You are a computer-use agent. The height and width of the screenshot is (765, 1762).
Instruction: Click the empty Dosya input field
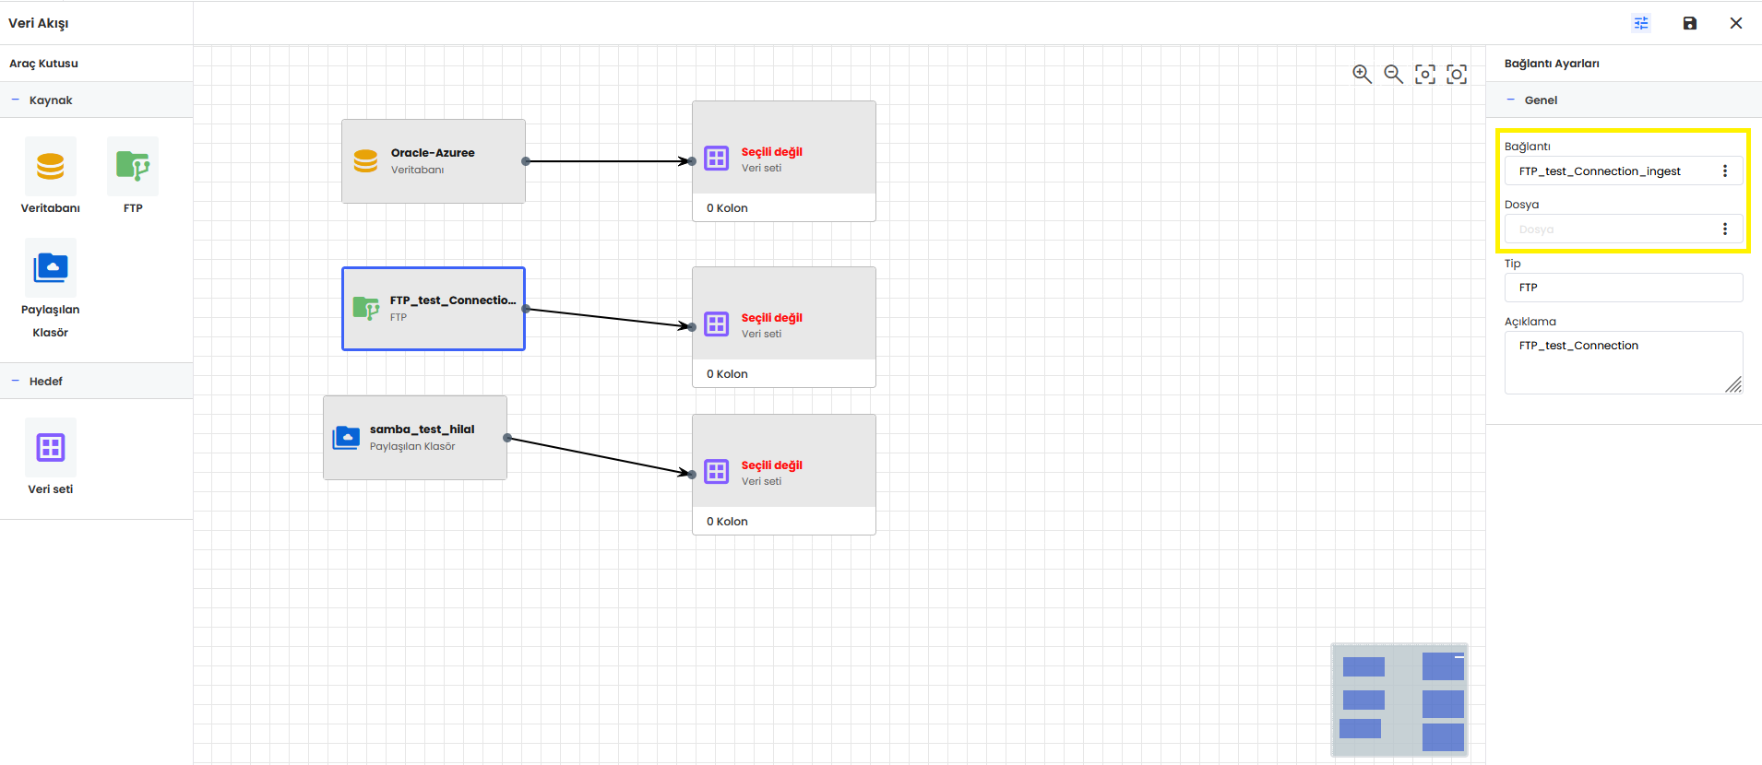point(1624,229)
